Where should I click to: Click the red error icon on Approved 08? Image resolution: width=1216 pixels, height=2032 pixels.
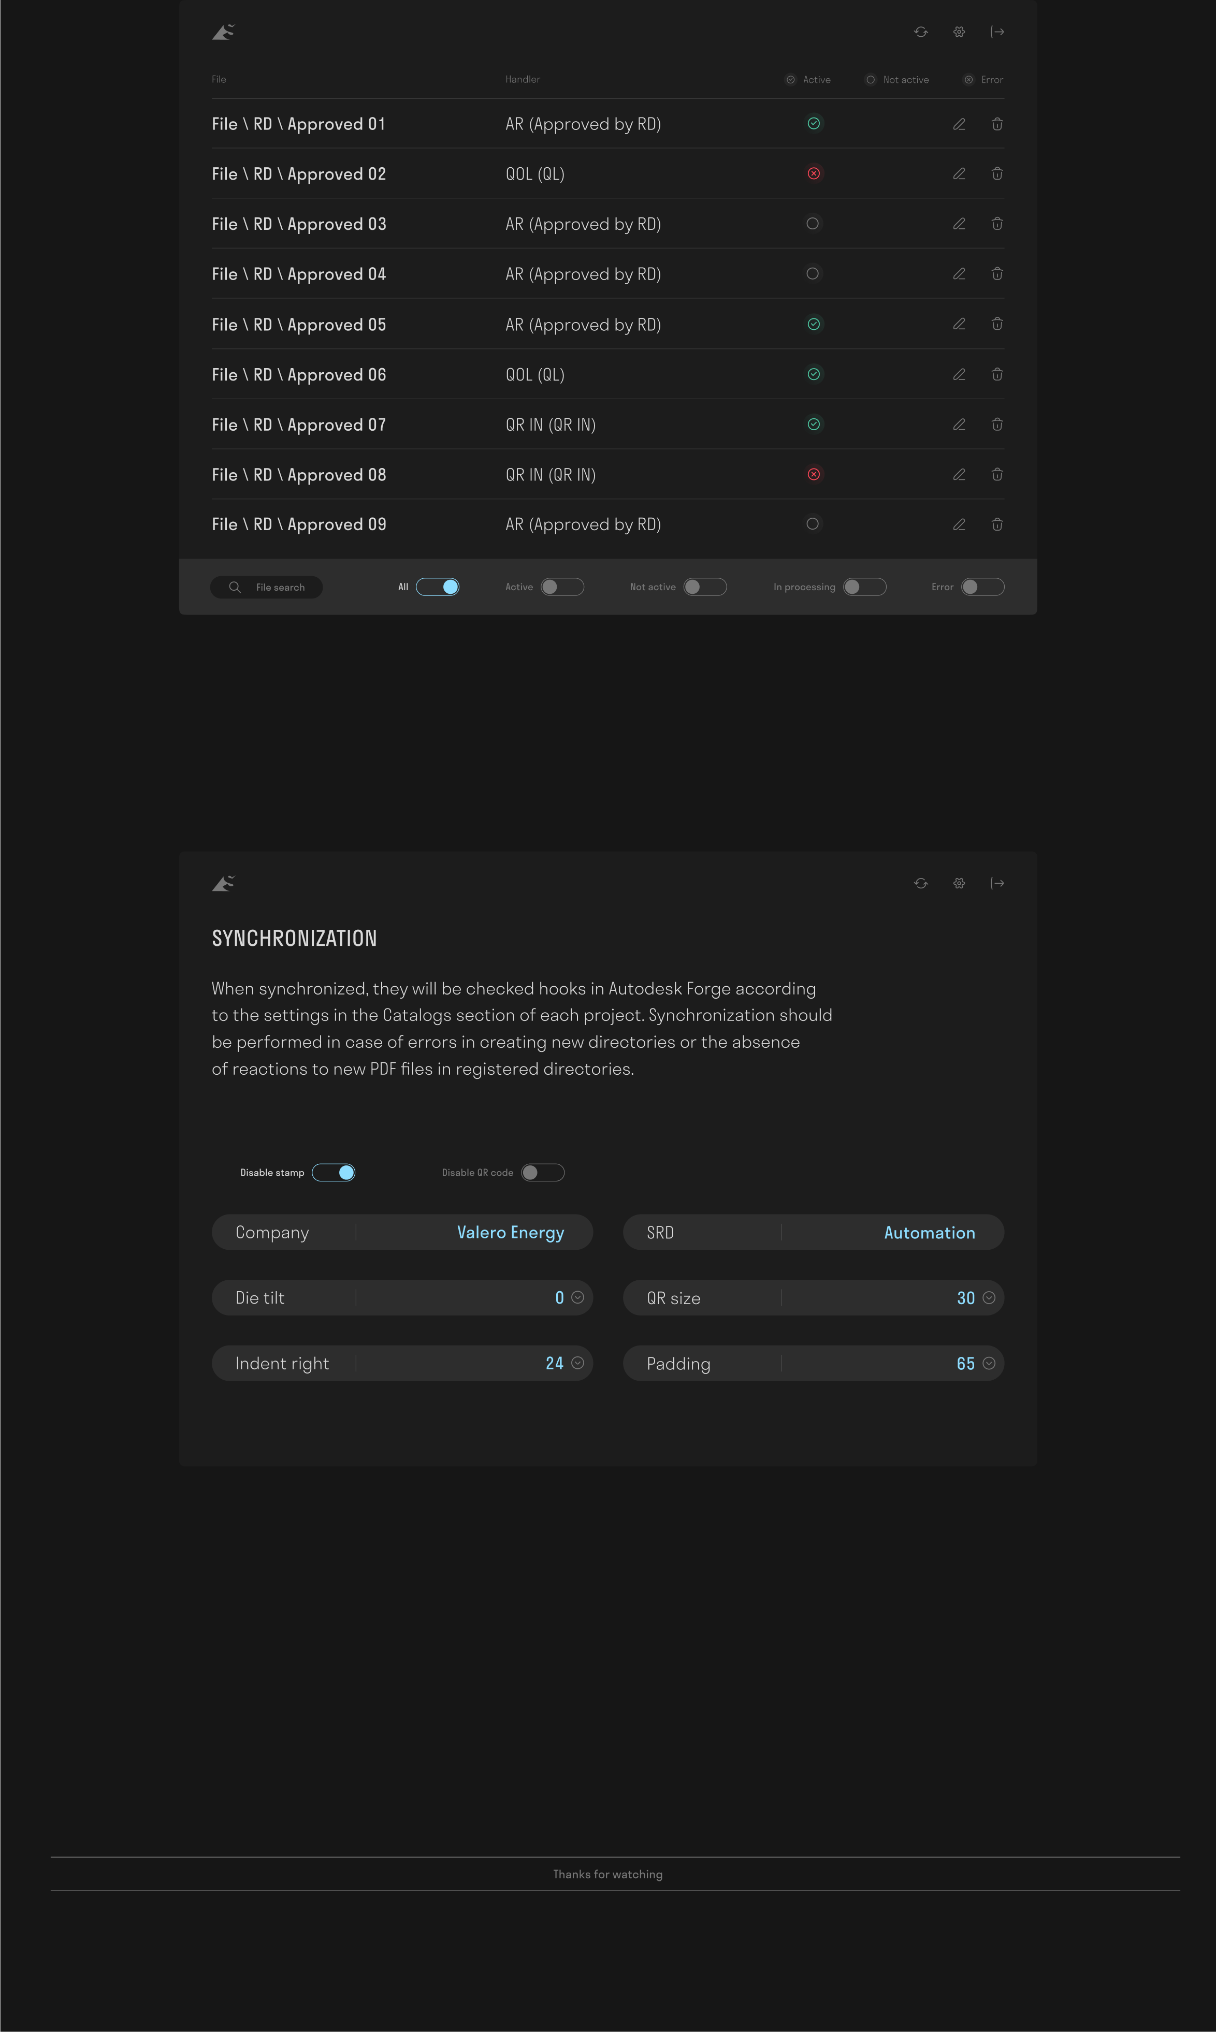813,474
